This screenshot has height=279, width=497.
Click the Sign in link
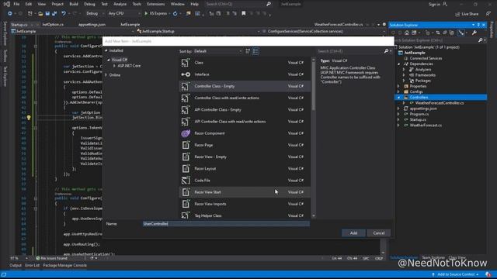coord(434,4)
